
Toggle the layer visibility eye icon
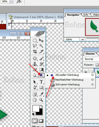point(85,72)
